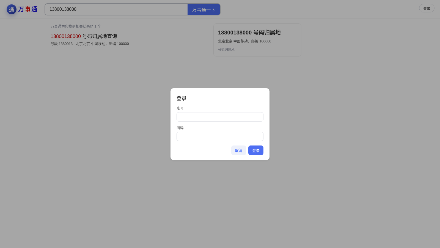Click the 密码 field label
Screen dimensions: 440x248
point(180,128)
